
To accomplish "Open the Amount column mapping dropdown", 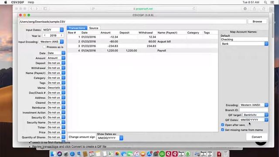I will 56,58.
